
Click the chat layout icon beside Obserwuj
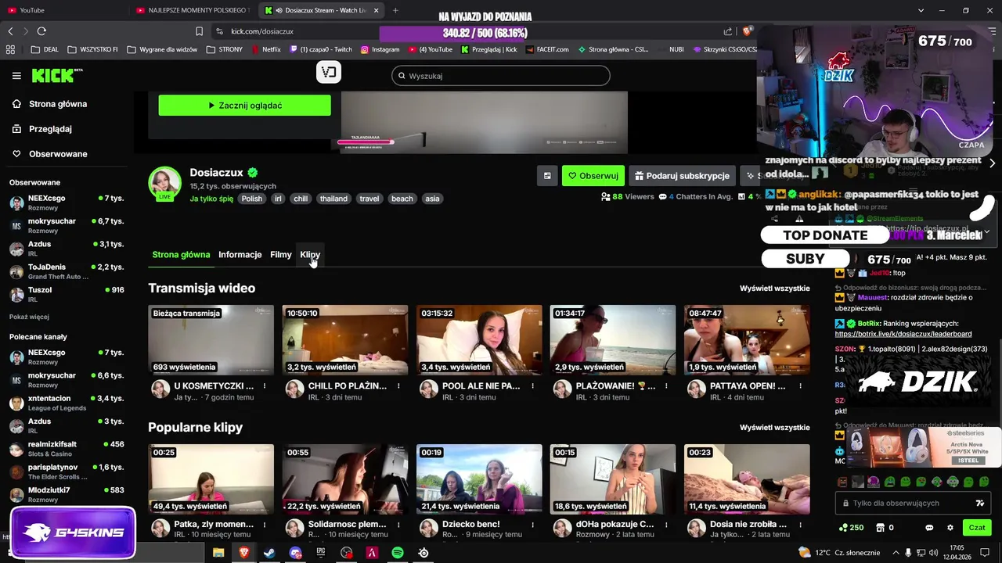[x=547, y=176]
